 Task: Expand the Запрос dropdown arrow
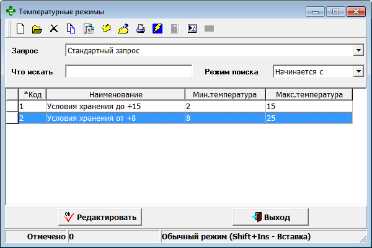[x=358, y=50]
